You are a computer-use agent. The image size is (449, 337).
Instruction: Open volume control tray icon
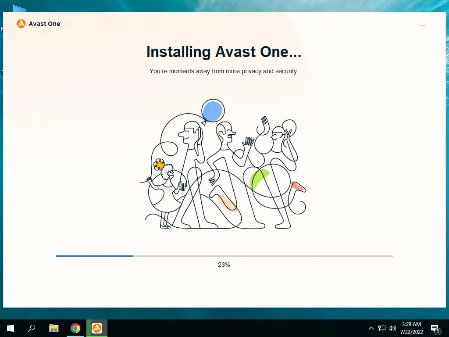pos(392,328)
